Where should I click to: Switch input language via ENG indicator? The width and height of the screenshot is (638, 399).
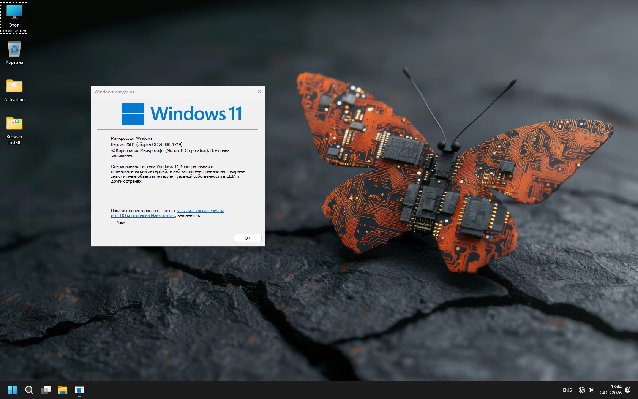click(x=567, y=390)
